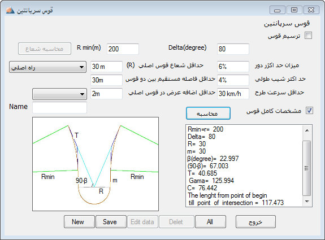325x240 pixels.
Task: Click the scrollbar up arrow in results box
Action: (x=307, y=130)
